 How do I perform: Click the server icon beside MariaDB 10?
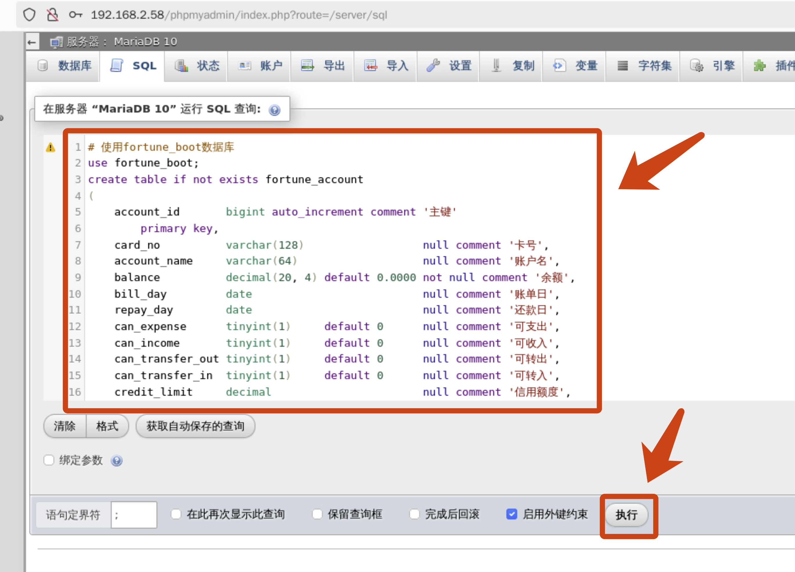pos(56,42)
